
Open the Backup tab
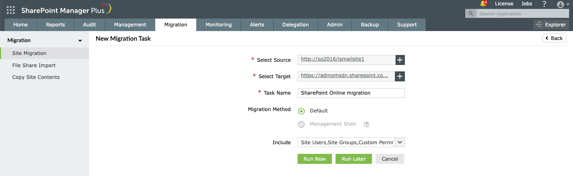pos(370,25)
